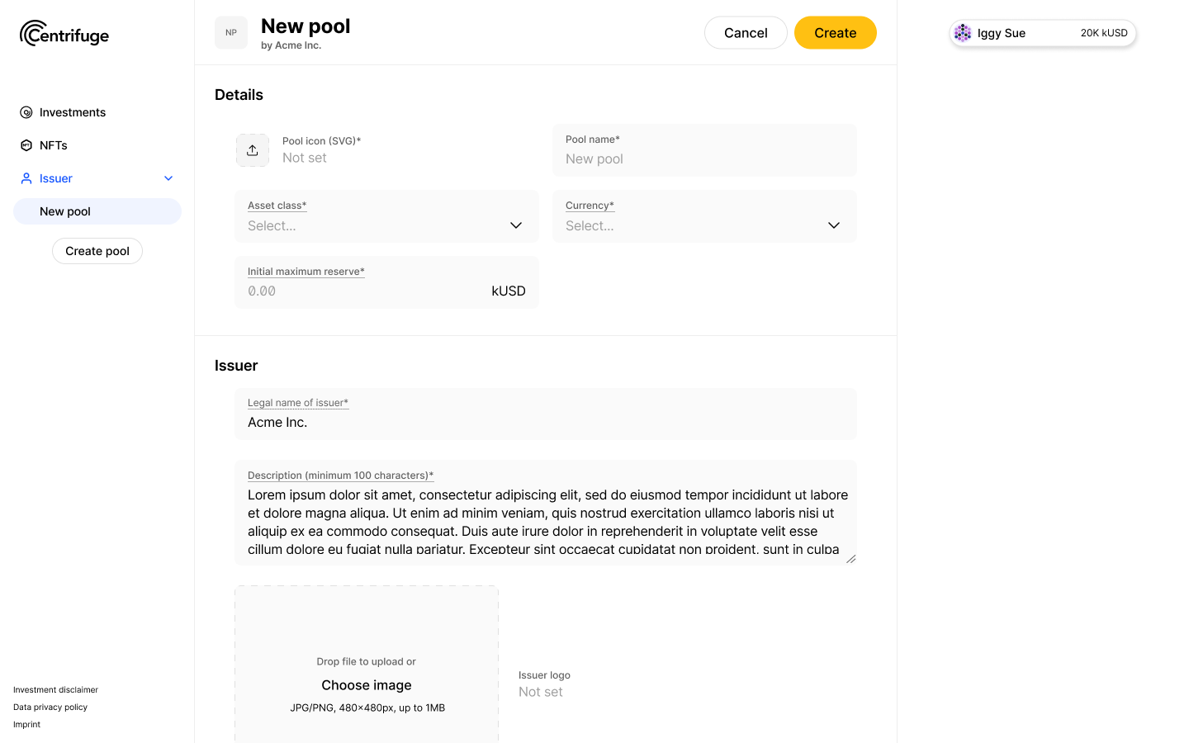Viewport: 1189px width, 743px height.
Task: Open NFTs from the navigation menu
Action: [54, 145]
